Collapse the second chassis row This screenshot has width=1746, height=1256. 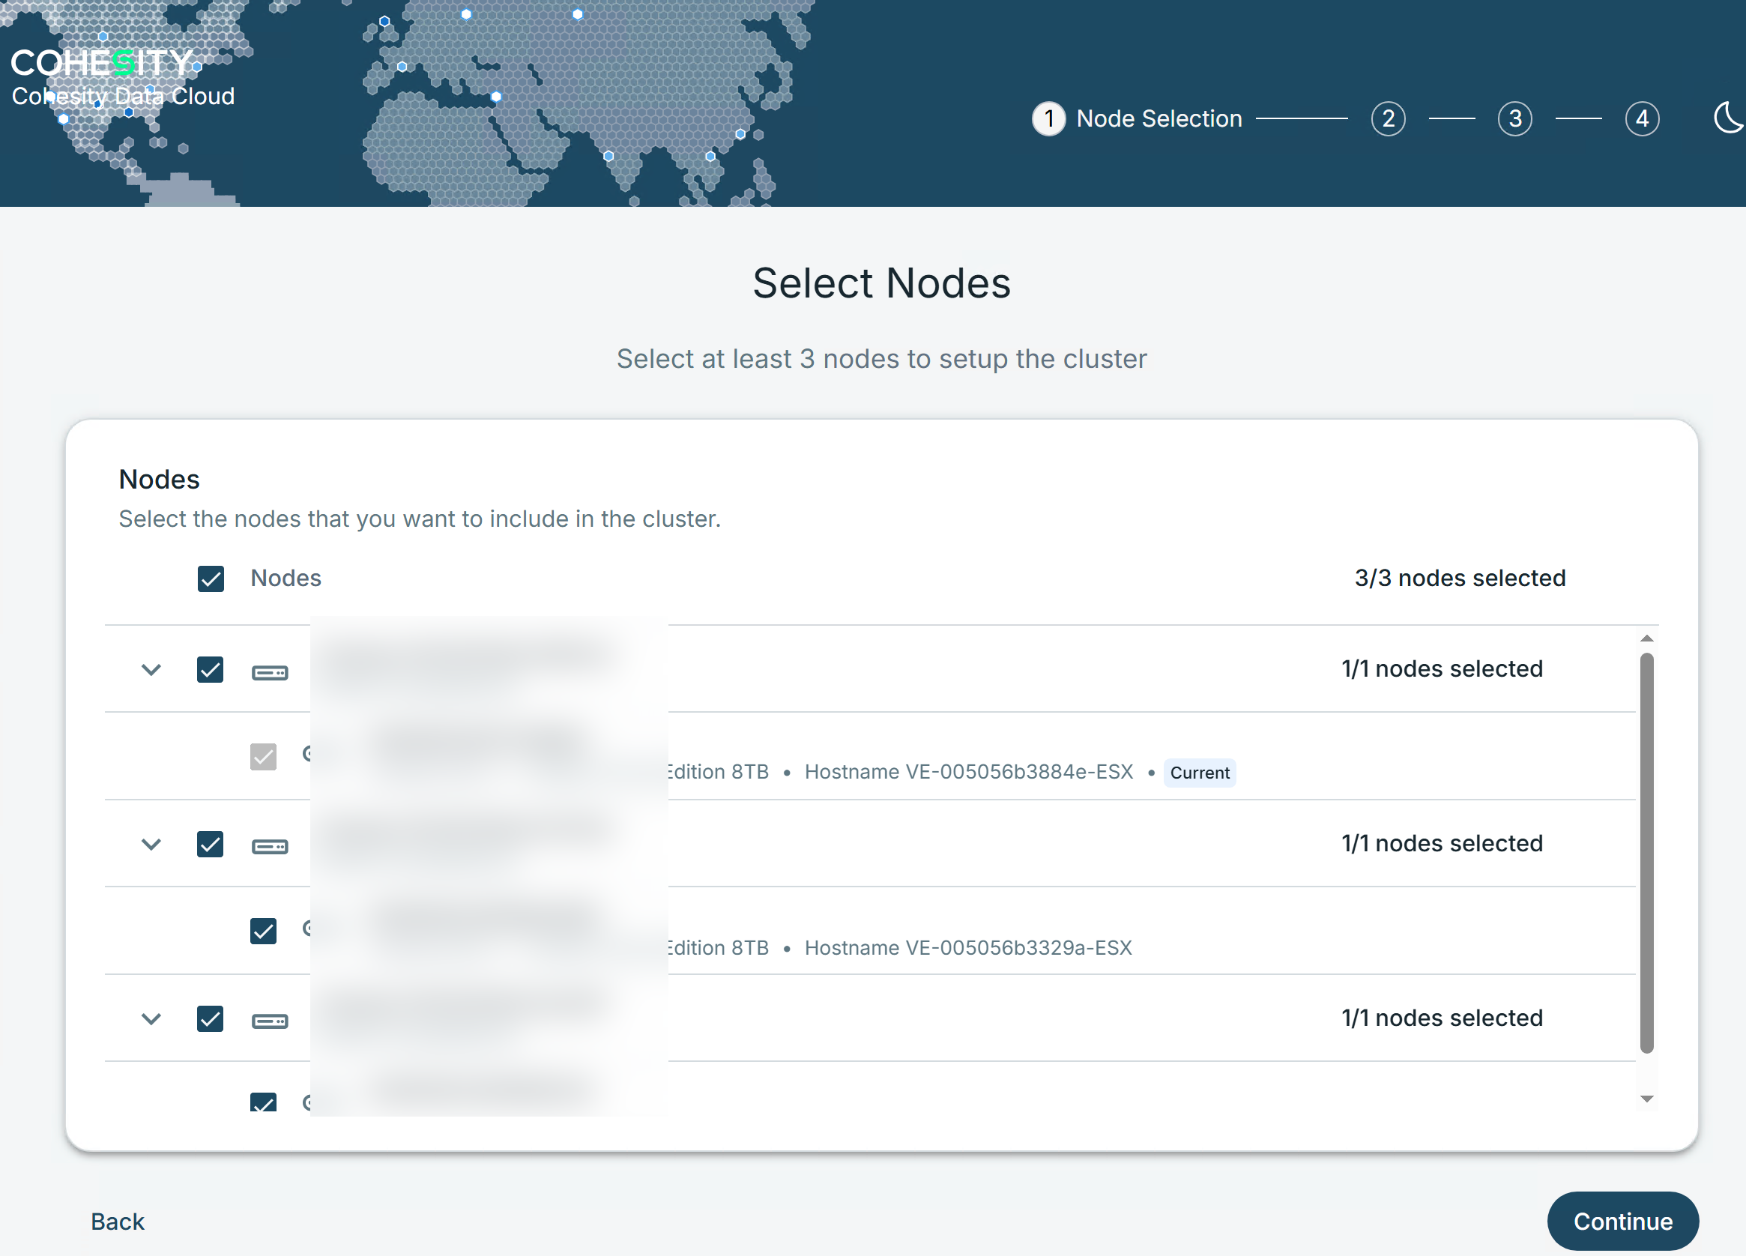pyautogui.click(x=151, y=844)
